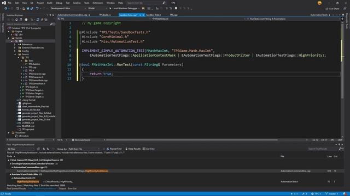The width and height of the screenshot is (350, 196).
Task: Click the Sync with Active Document icon
Action: [x=38, y=20]
